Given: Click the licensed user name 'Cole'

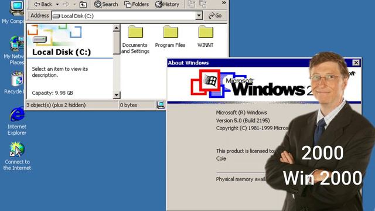Looking at the screenshot, I should (x=221, y=158).
